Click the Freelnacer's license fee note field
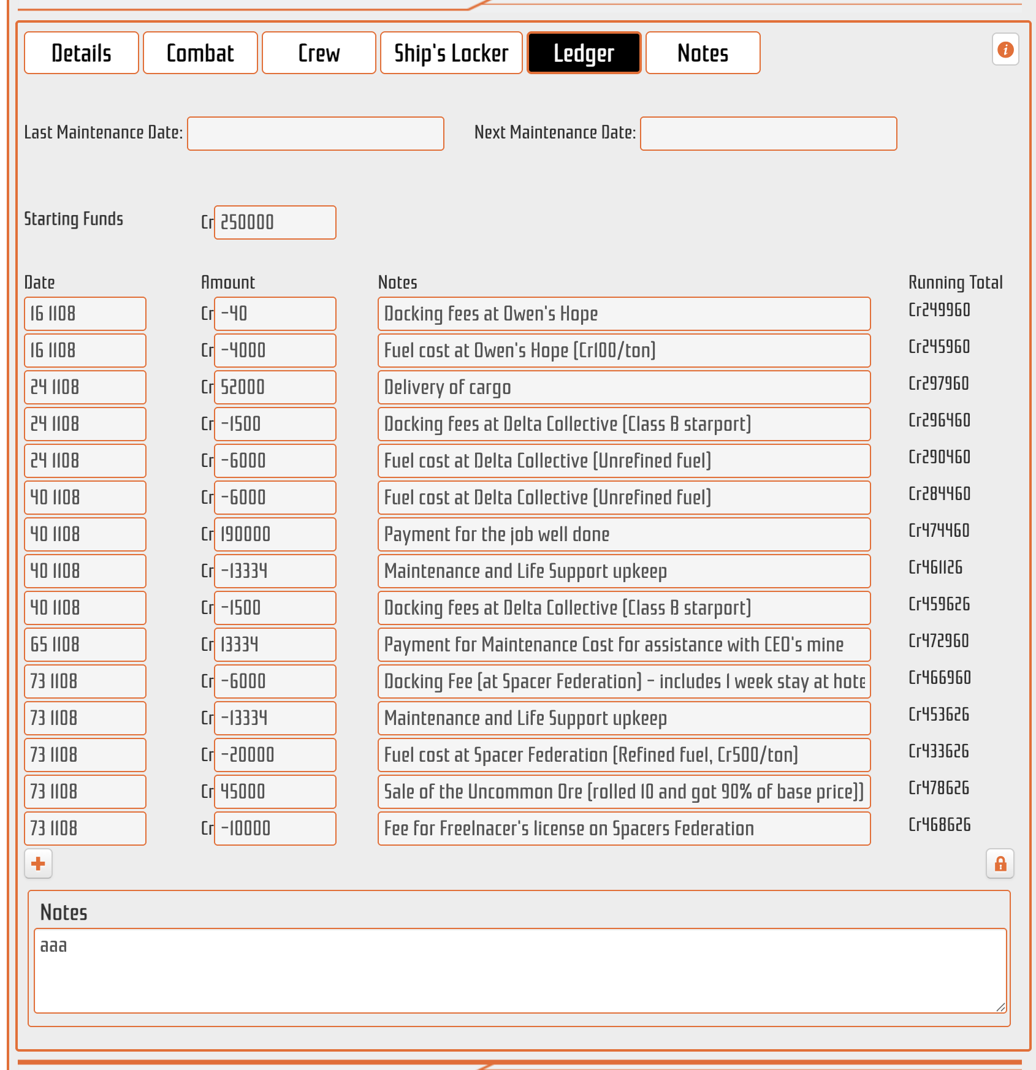Screen dimensions: 1036x1070 [x=624, y=829]
